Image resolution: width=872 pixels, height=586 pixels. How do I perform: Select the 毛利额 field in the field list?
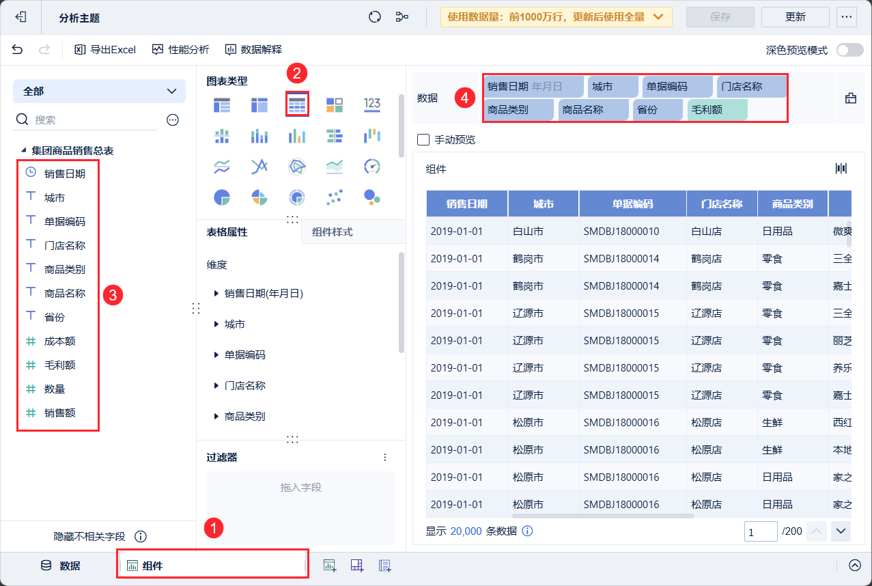point(59,365)
